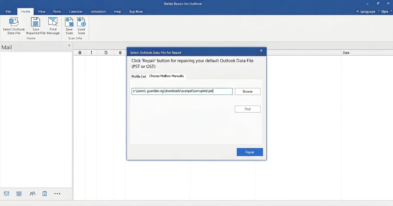Click the Date column header

[346, 52]
